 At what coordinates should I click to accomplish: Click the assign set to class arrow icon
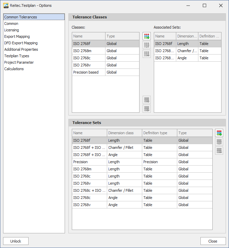click(x=147, y=100)
